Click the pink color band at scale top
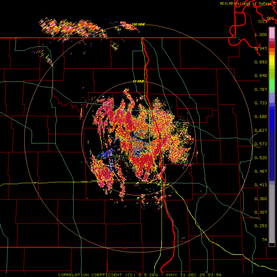 tap(272, 33)
